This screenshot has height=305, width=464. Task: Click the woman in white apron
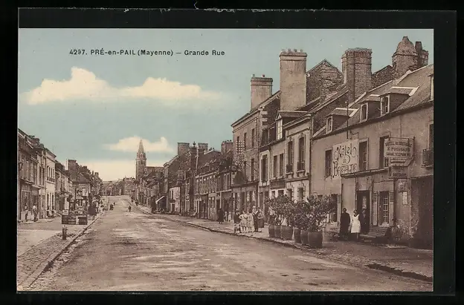point(355,223)
